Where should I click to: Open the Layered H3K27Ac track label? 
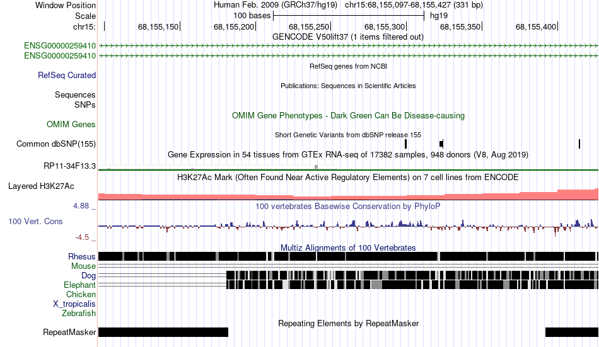coord(41,186)
